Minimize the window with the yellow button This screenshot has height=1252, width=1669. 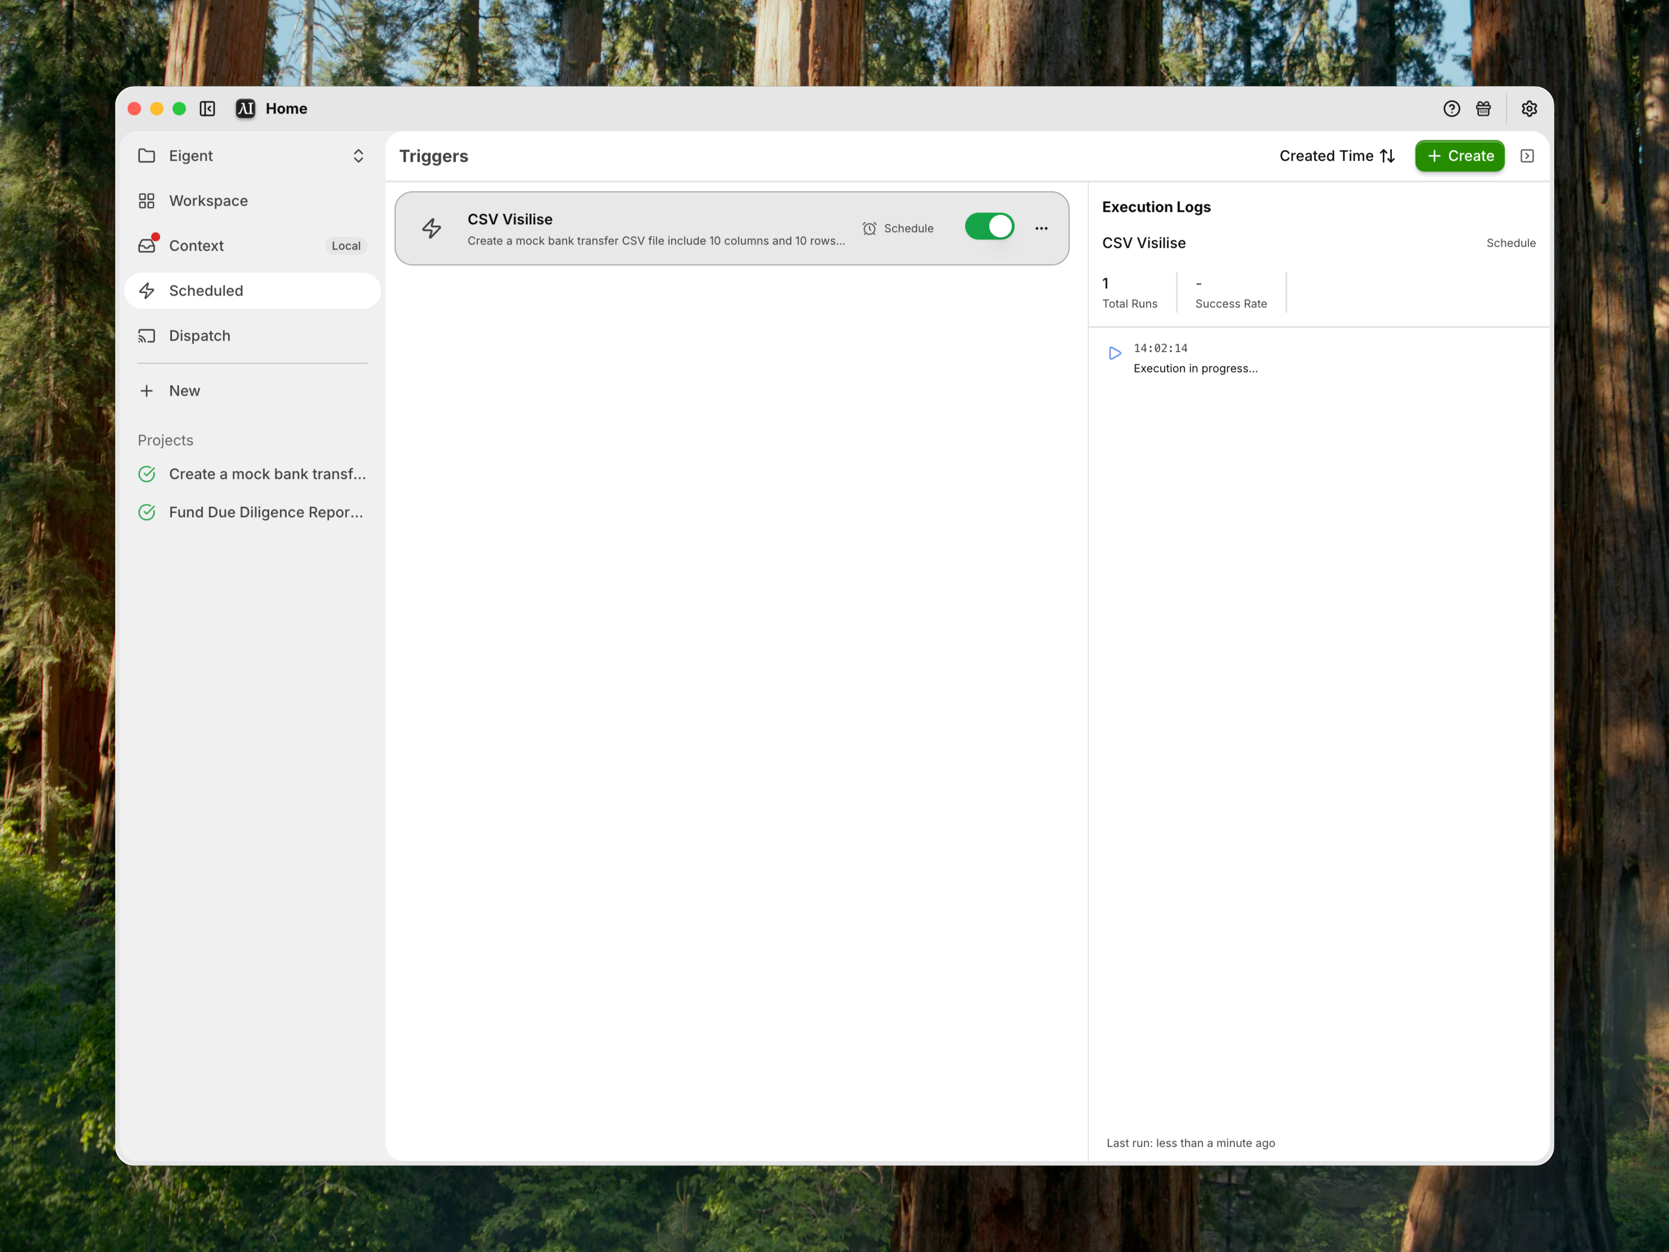click(x=157, y=109)
